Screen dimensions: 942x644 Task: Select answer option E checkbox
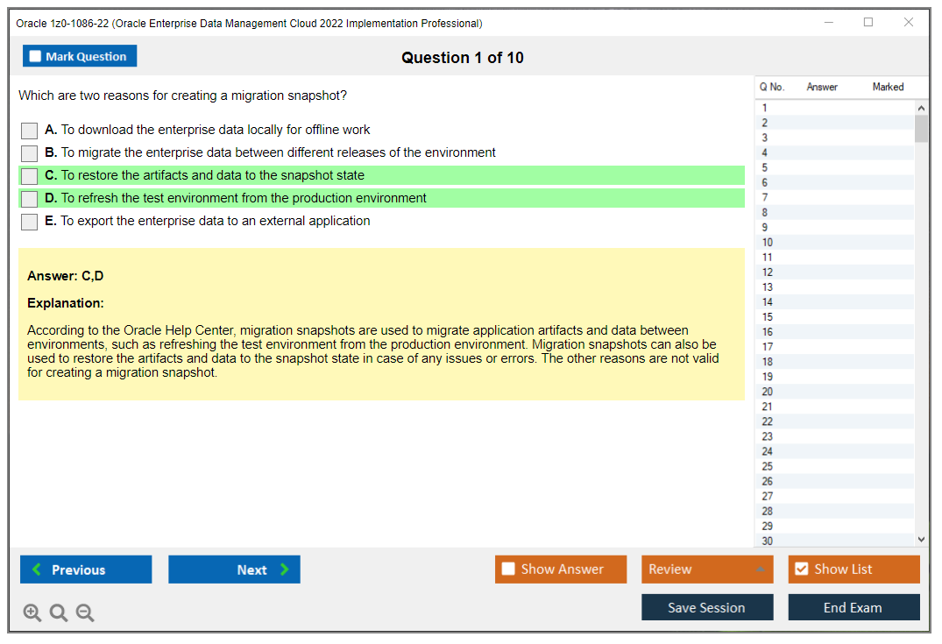(x=29, y=222)
